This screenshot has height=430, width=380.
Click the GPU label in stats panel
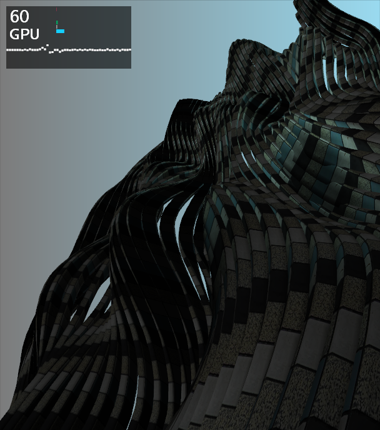click(x=24, y=34)
